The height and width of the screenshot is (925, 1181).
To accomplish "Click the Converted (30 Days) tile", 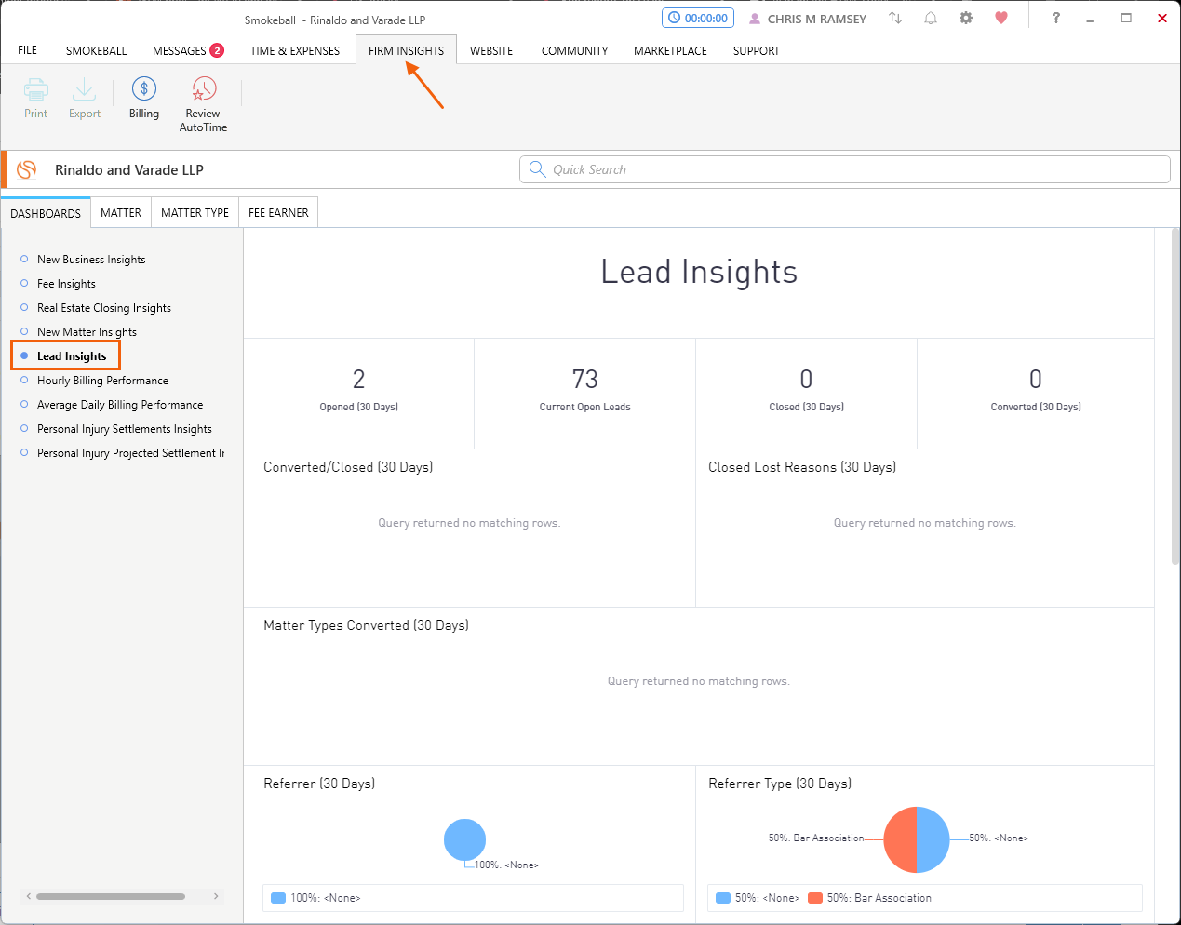I will tap(1036, 394).
